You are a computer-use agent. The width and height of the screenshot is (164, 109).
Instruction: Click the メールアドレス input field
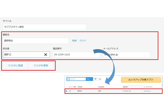pos(126,55)
